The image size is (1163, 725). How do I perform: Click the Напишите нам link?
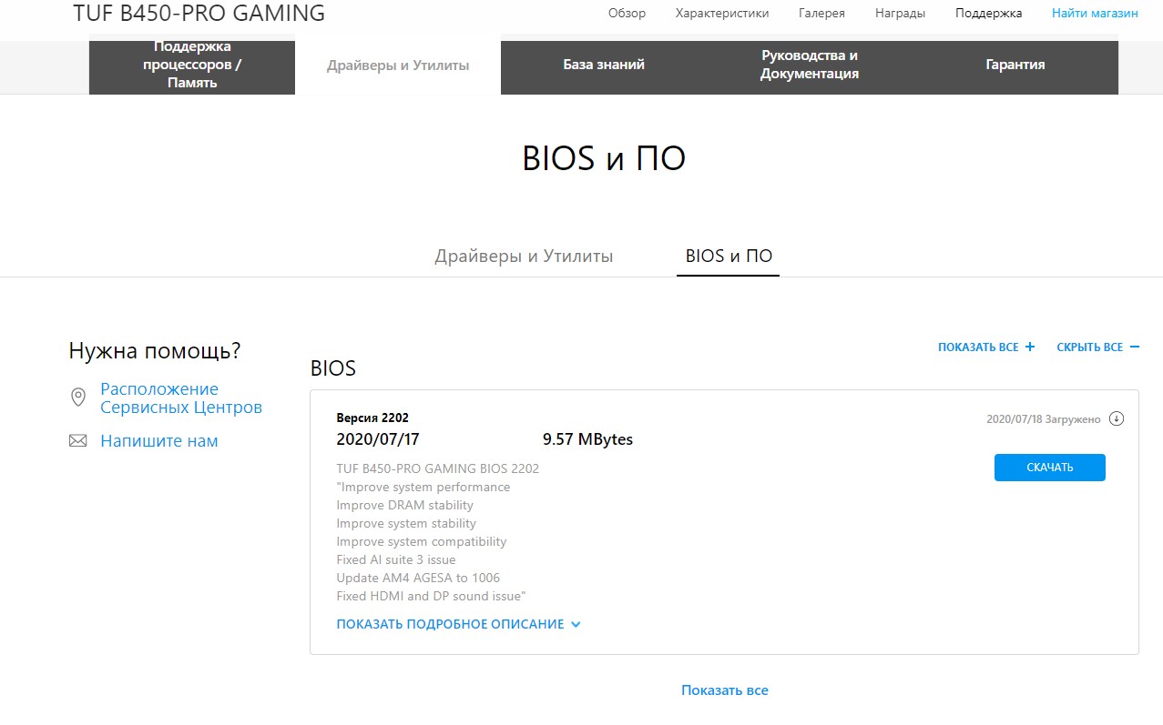159,441
